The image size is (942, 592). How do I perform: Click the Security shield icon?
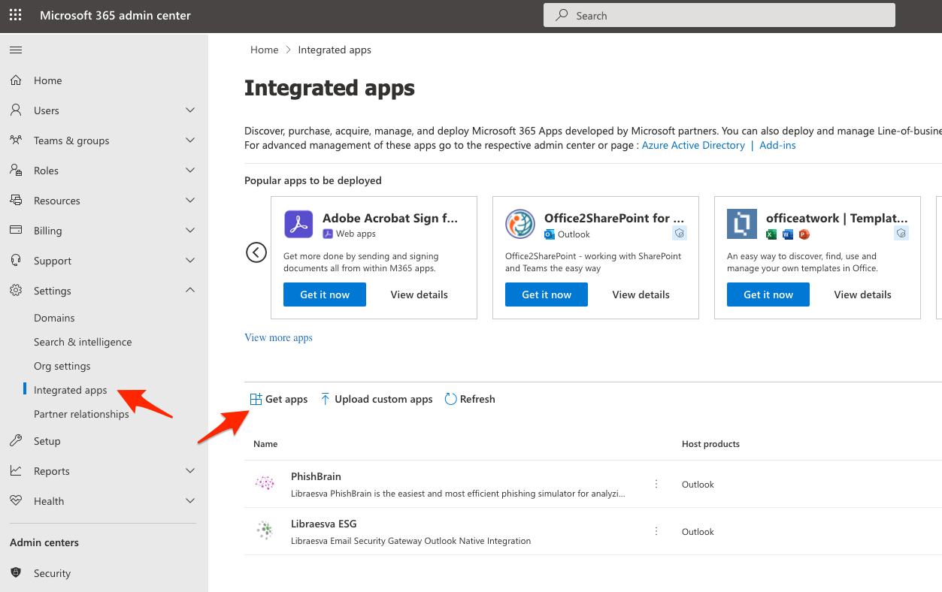pyautogui.click(x=16, y=573)
